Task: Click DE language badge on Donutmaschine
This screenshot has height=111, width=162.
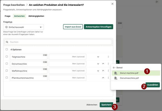Action: [45, 62]
